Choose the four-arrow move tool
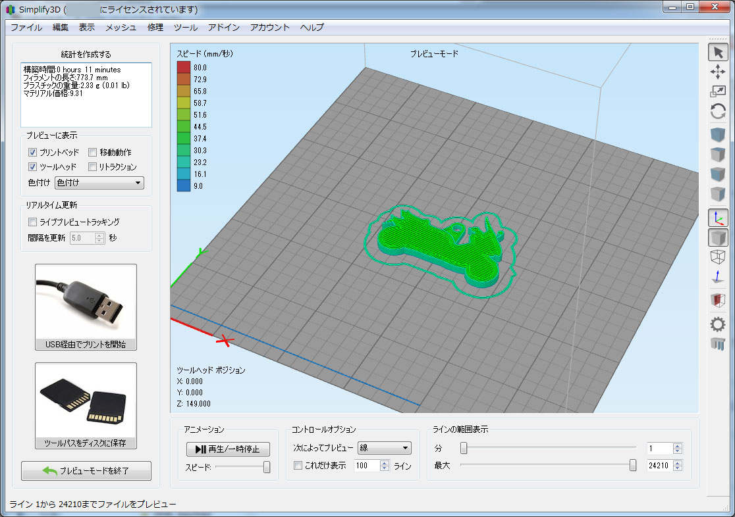 (x=718, y=72)
